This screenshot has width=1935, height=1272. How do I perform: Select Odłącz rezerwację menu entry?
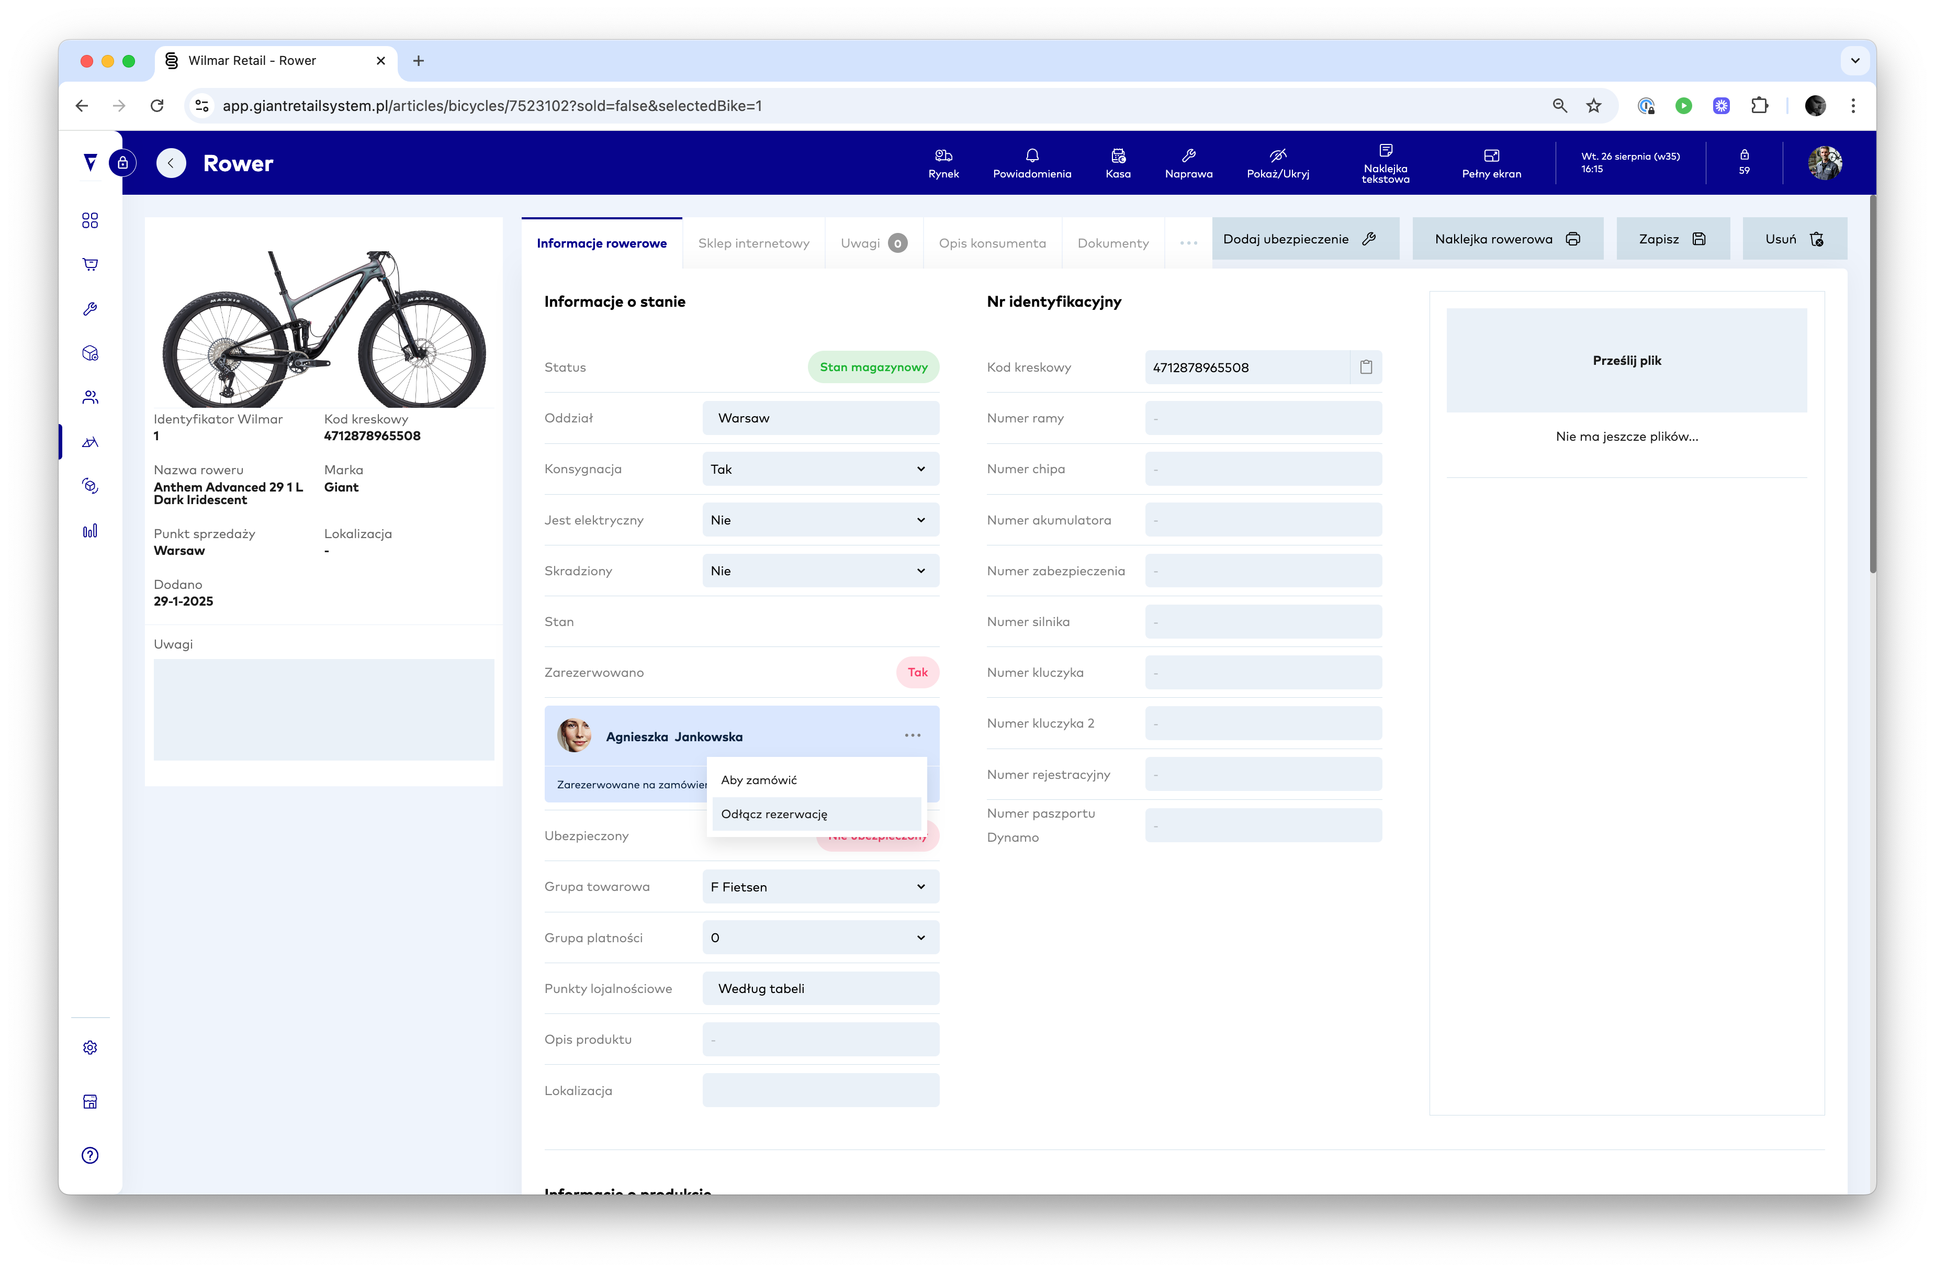click(x=774, y=814)
